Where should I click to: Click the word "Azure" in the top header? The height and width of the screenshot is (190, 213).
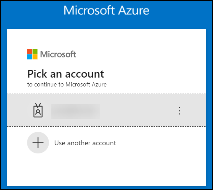tap(132, 10)
